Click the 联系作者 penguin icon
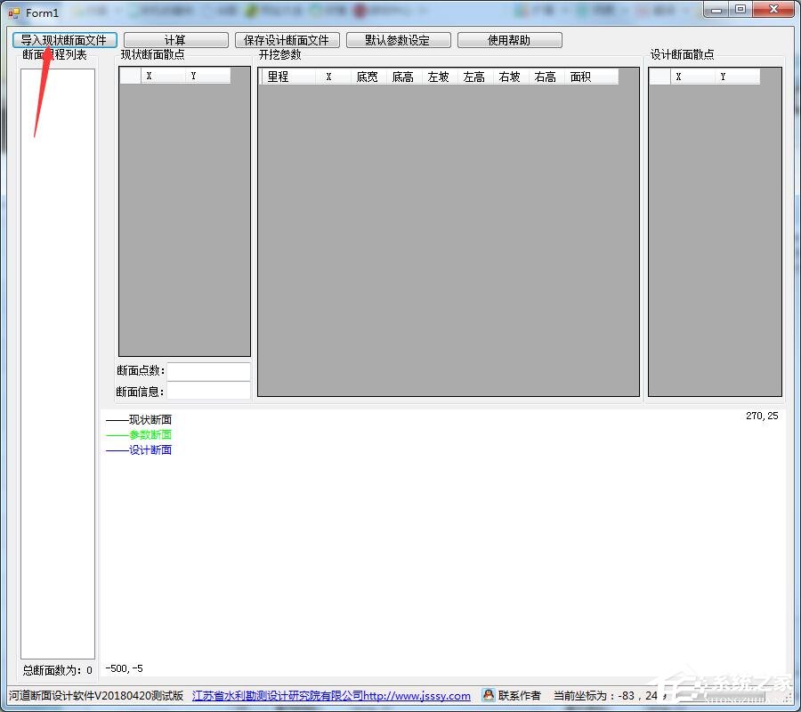The image size is (801, 712). 489,695
